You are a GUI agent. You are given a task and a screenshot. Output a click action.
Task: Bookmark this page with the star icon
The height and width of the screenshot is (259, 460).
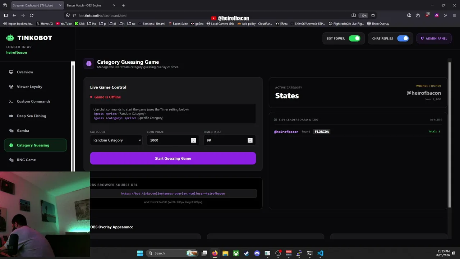[373, 15]
